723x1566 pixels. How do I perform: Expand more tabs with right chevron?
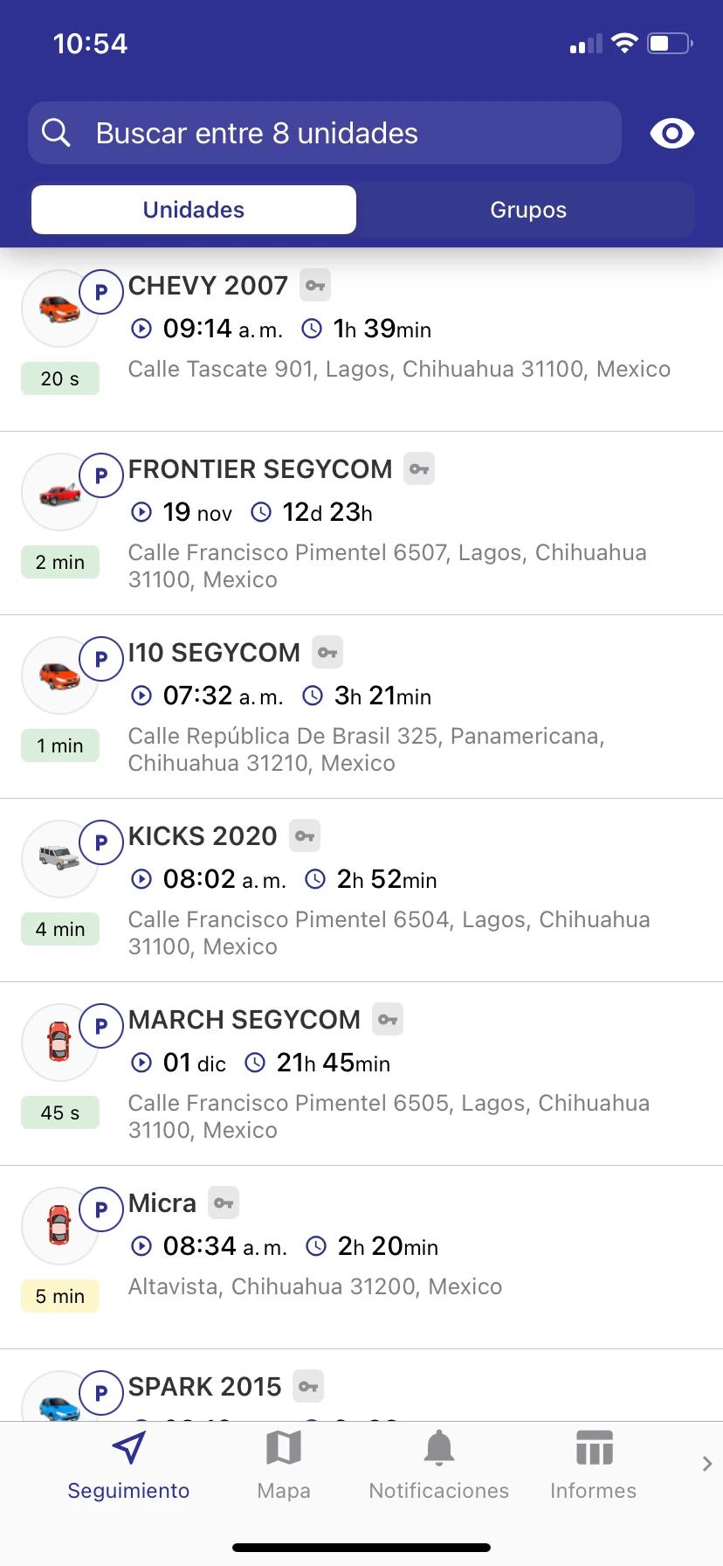coord(707,1464)
